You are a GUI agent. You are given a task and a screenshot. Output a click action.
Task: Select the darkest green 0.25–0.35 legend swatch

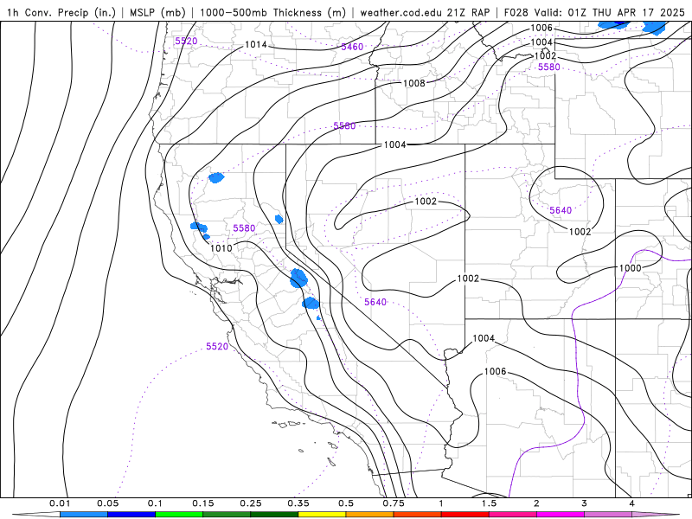coord(274,515)
